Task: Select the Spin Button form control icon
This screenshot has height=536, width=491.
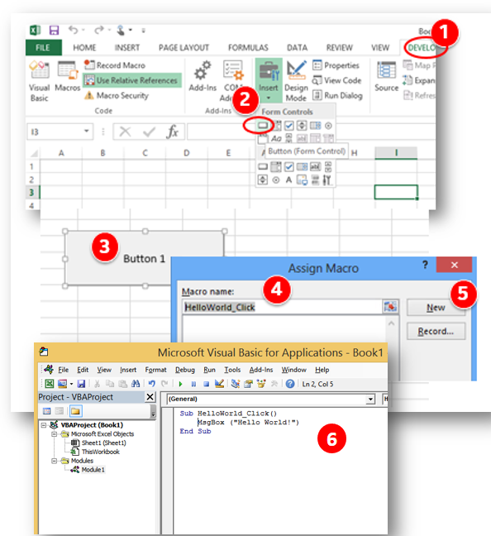Action: (302, 126)
